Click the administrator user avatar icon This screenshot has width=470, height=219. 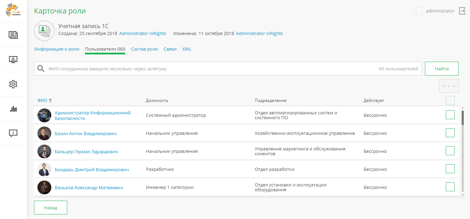(x=419, y=11)
